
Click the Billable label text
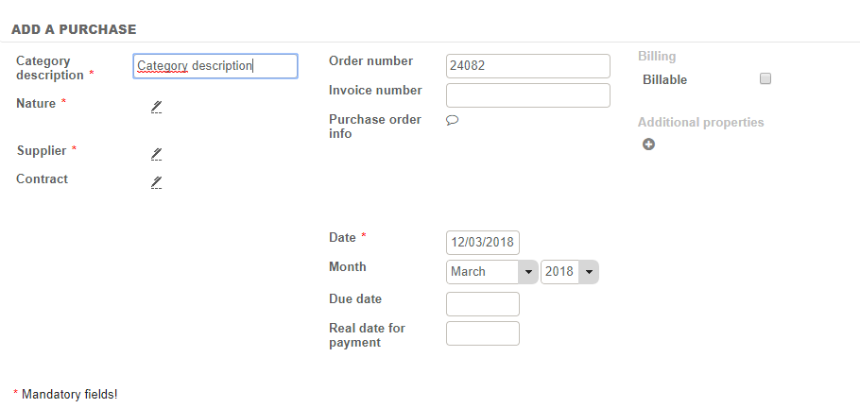point(664,80)
